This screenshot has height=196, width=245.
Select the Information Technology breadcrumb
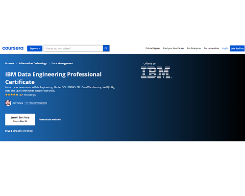pyautogui.click(x=33, y=63)
